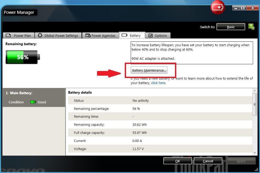Follow the 'click here' battery link
The image size is (260, 173).
[158, 83]
